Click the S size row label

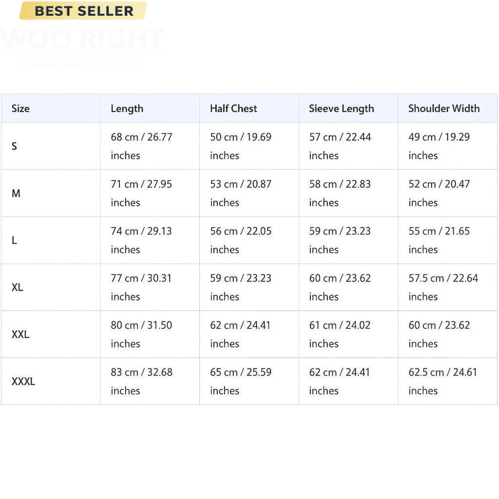point(14,146)
